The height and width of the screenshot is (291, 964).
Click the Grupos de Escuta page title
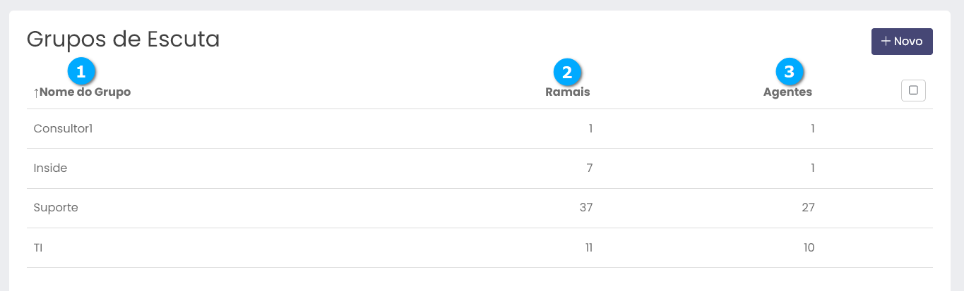(x=123, y=39)
